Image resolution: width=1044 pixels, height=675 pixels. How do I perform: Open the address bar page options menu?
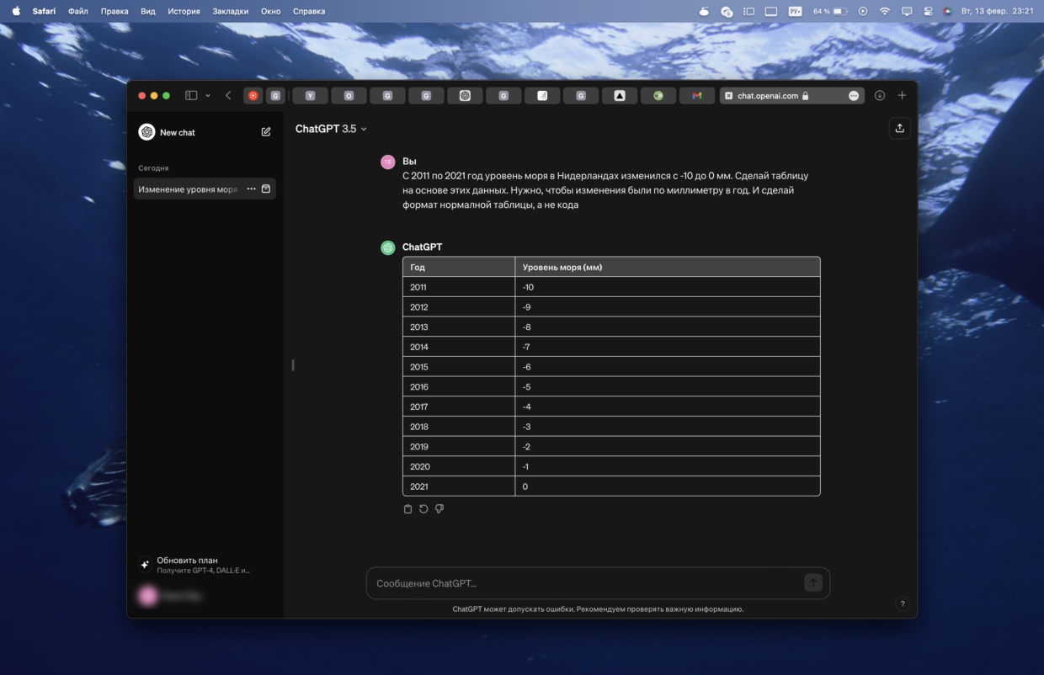[854, 96]
